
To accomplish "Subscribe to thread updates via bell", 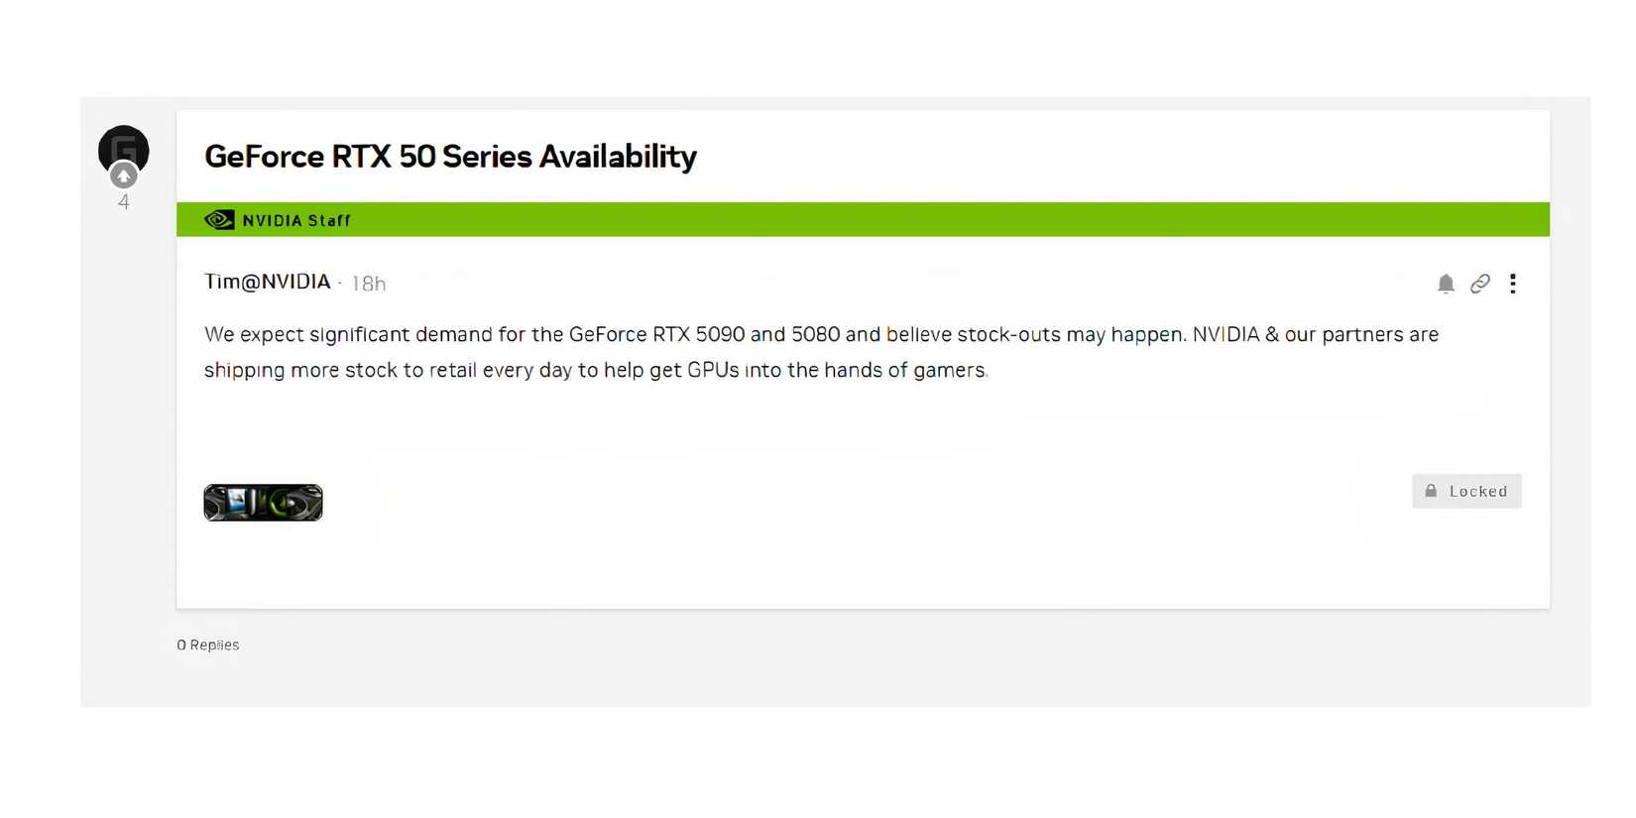I will pyautogui.click(x=1446, y=284).
